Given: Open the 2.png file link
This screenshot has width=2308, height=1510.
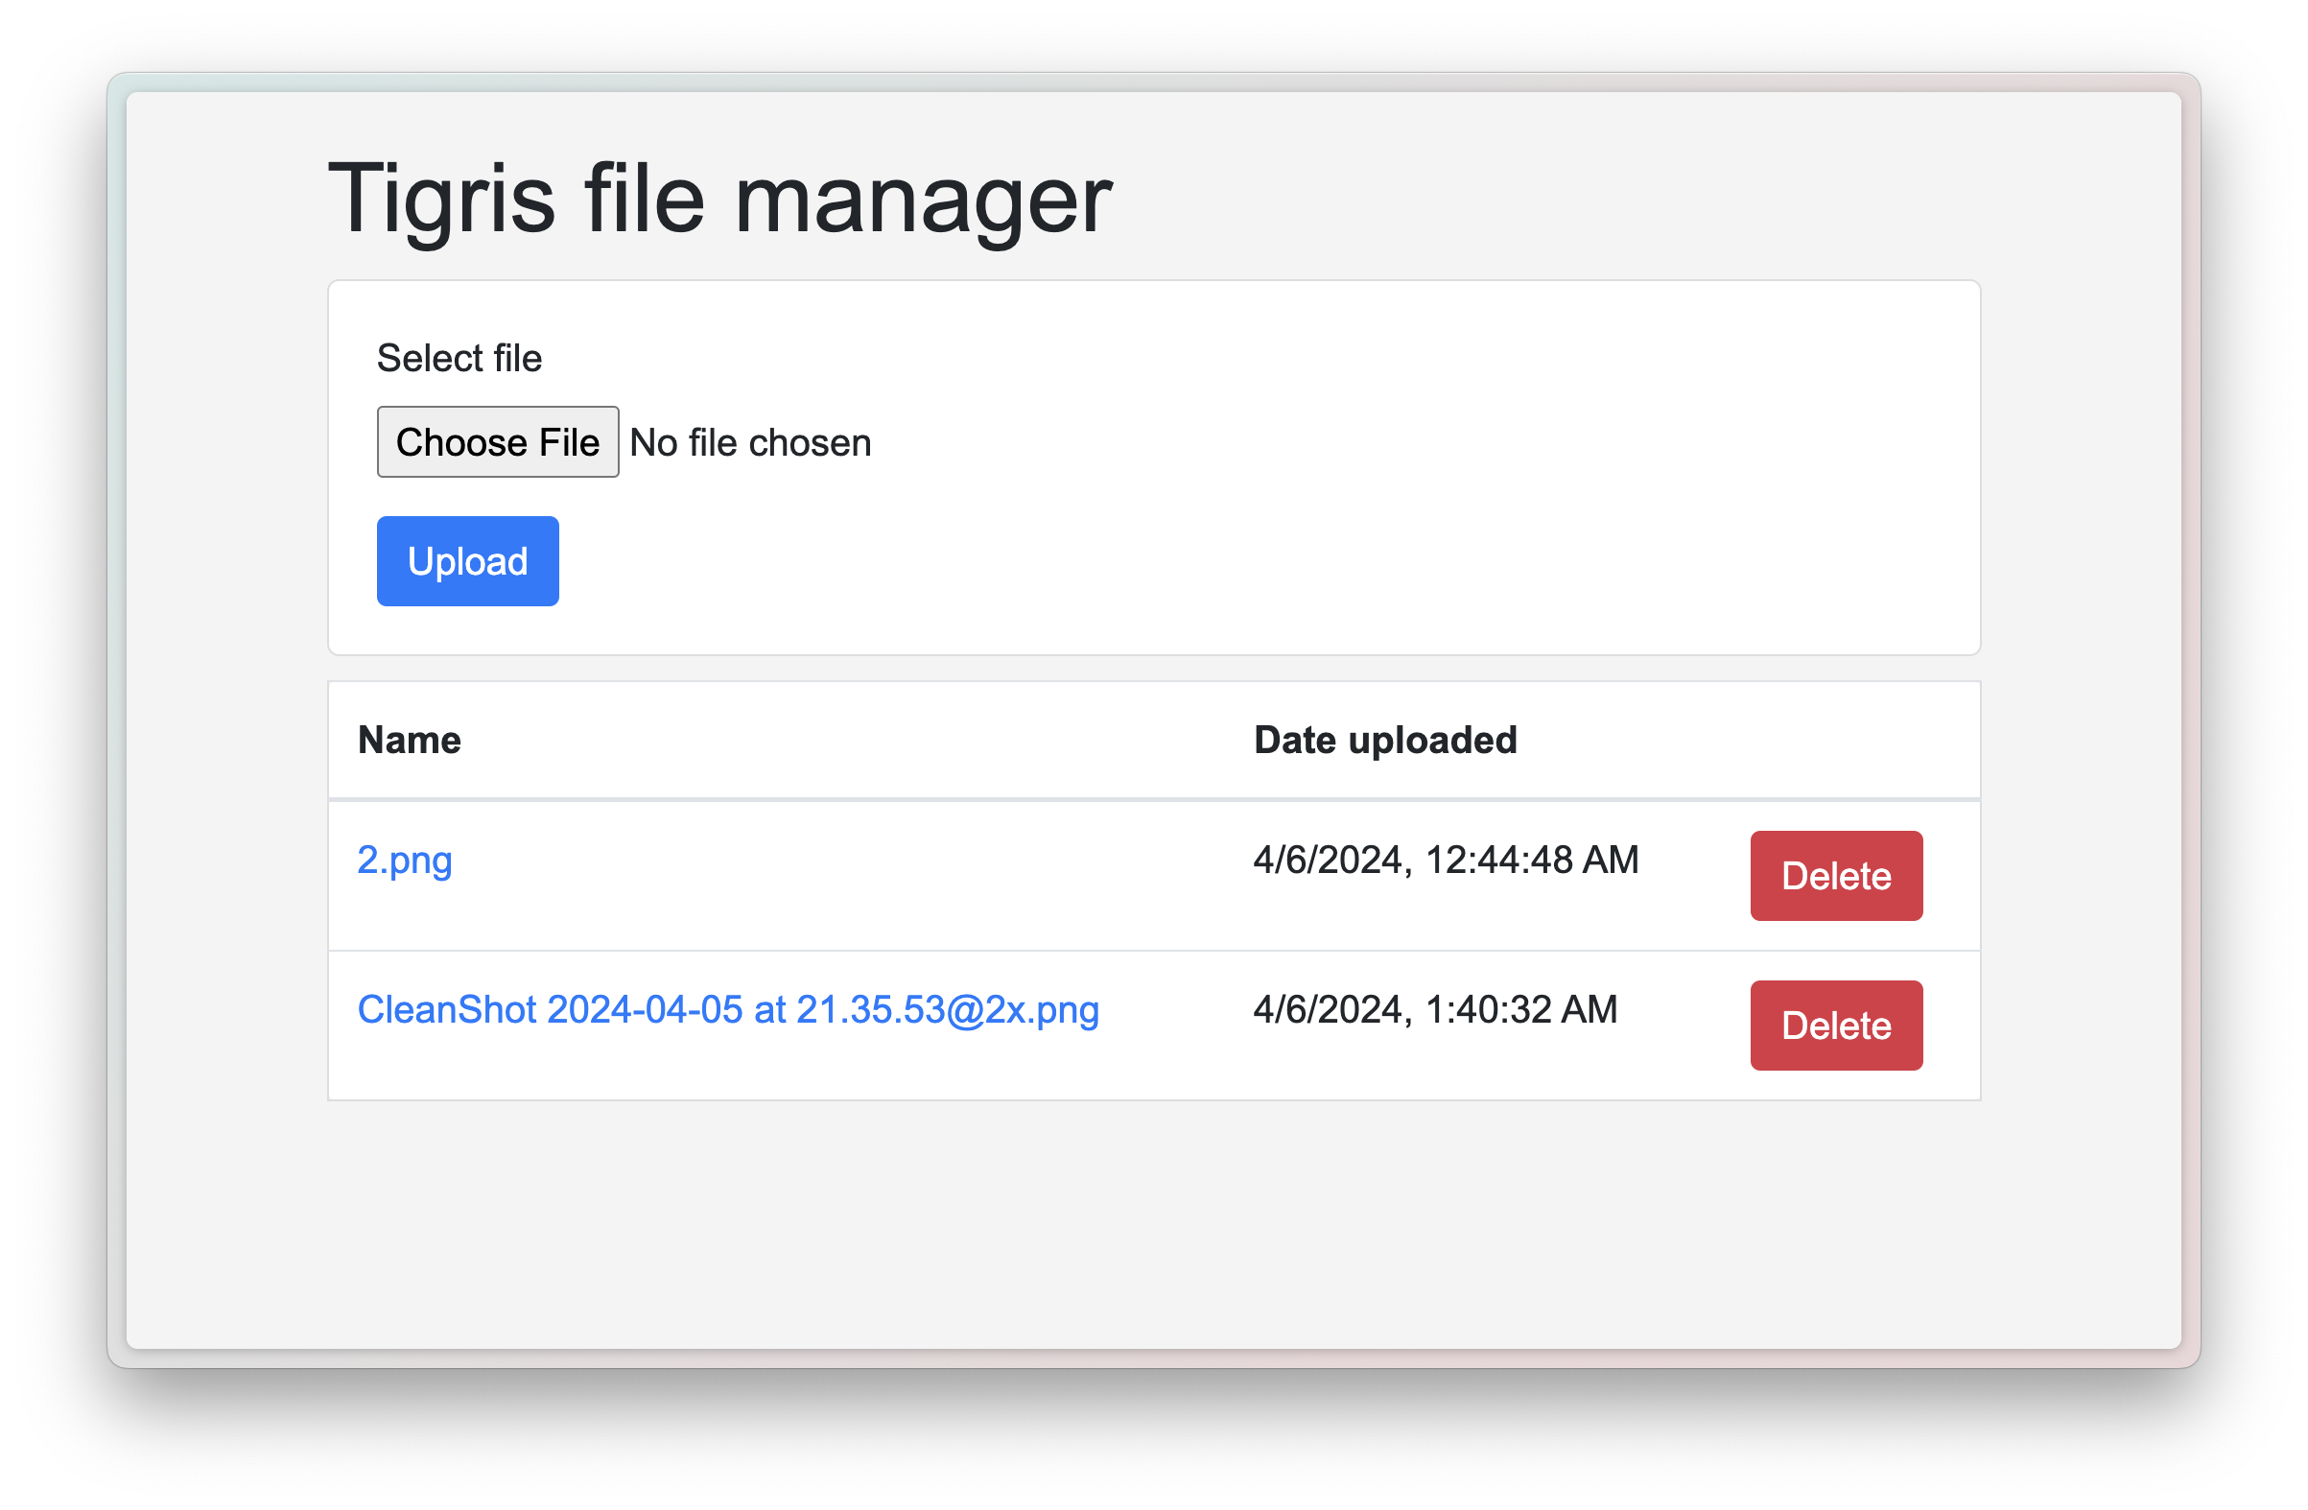Looking at the screenshot, I should [x=405, y=861].
